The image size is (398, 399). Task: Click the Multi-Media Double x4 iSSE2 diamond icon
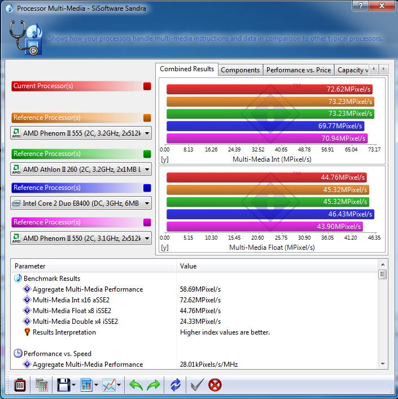[27, 321]
